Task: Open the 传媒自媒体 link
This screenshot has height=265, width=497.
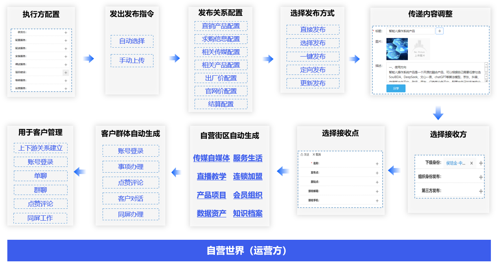Action: point(211,158)
